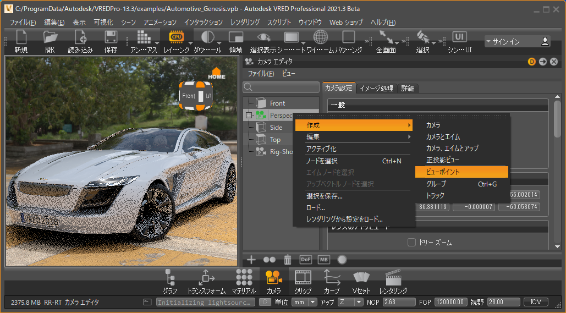Open the Graph (グラフ) module icon
Viewport: 566px width, 313px height.
coord(170,277)
